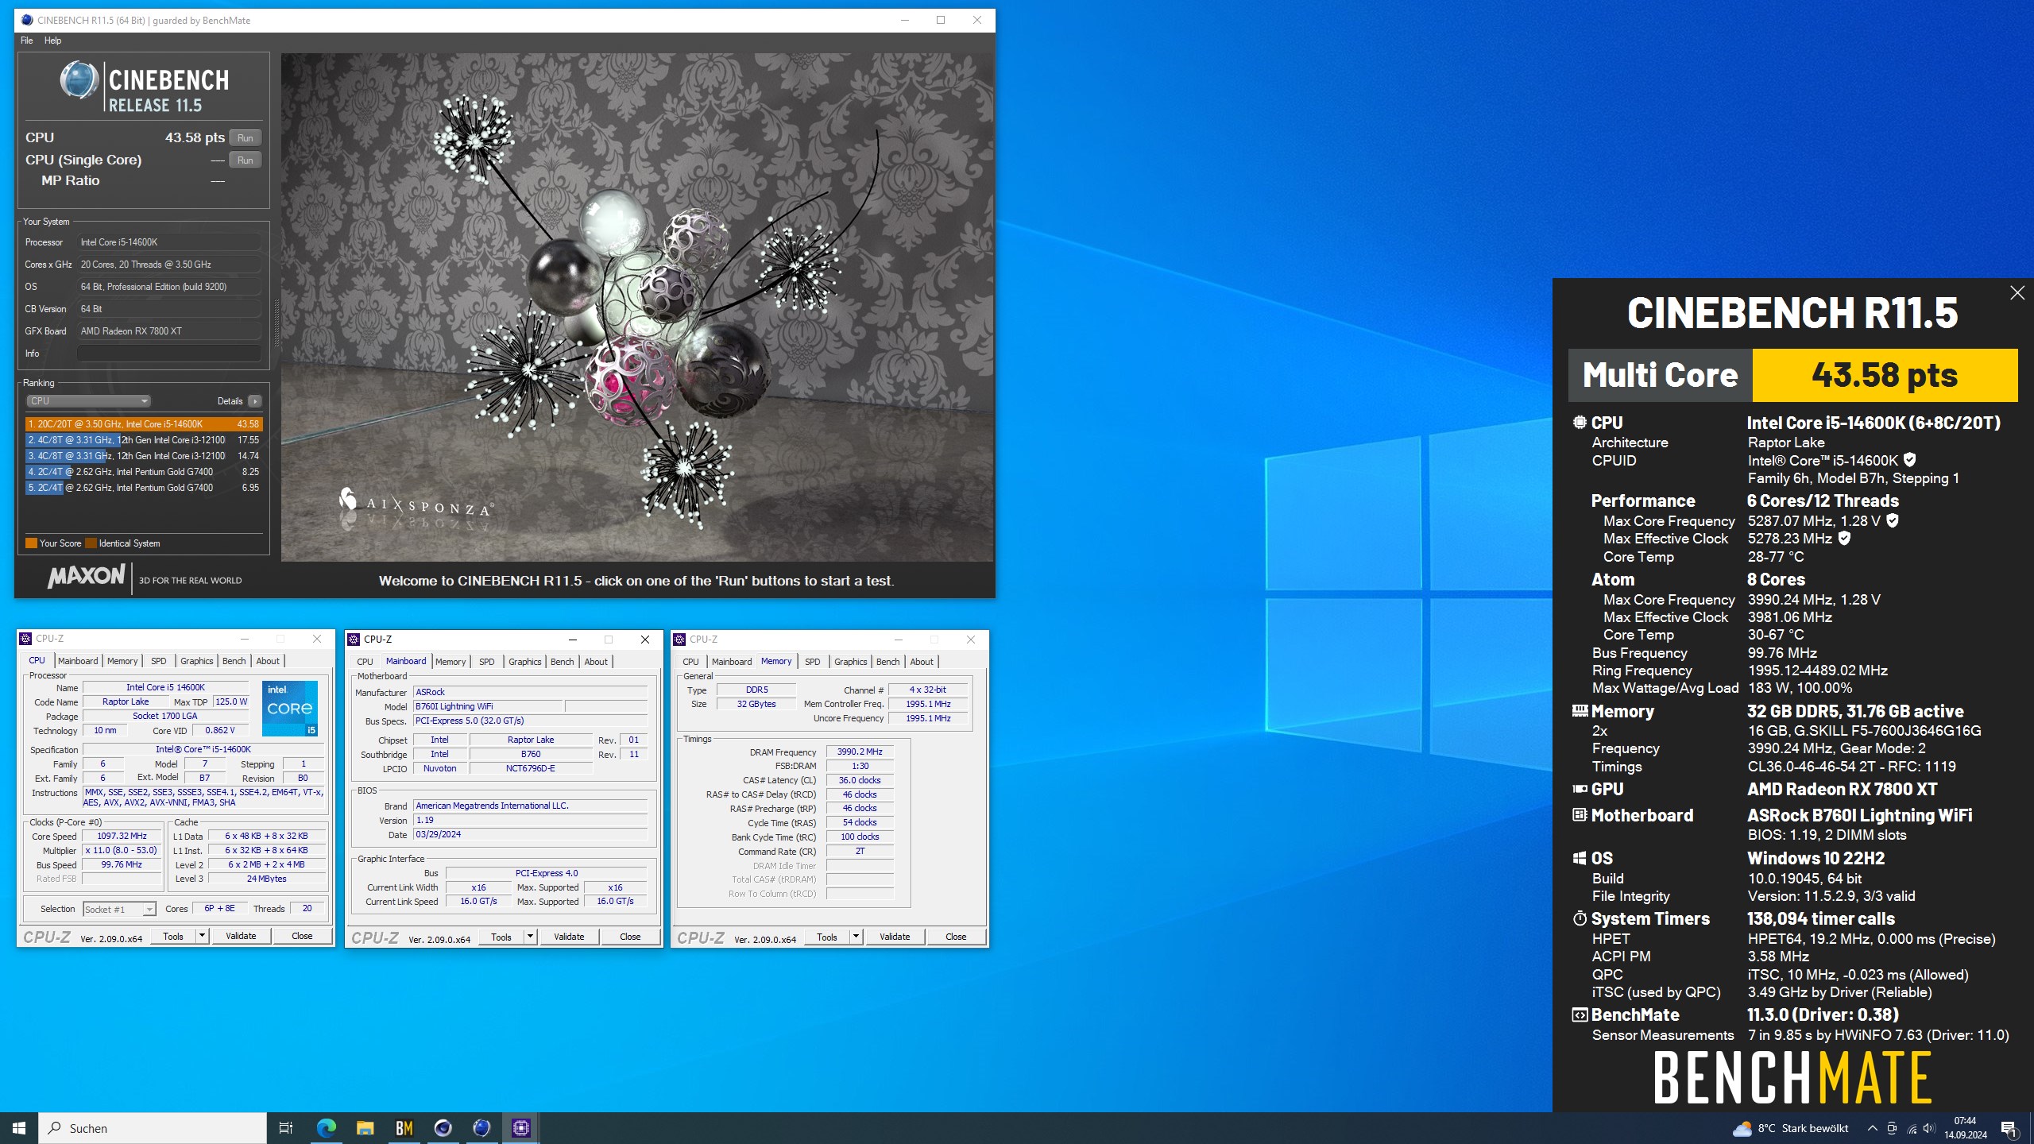
Task: Open SPD tab in first CPU-Z window
Action: 159,661
